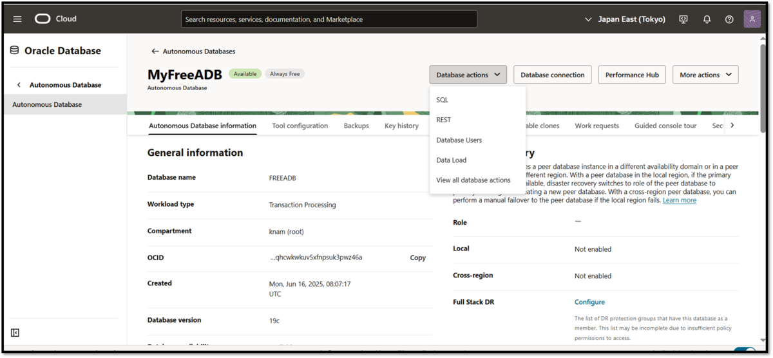Select Autonomous Database in the sidebar
Image resolution: width=773 pixels, height=358 pixels.
(64, 104)
